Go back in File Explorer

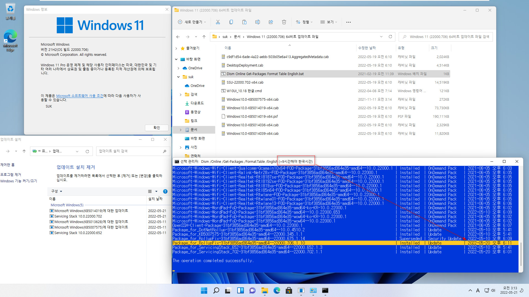[x=178, y=37]
